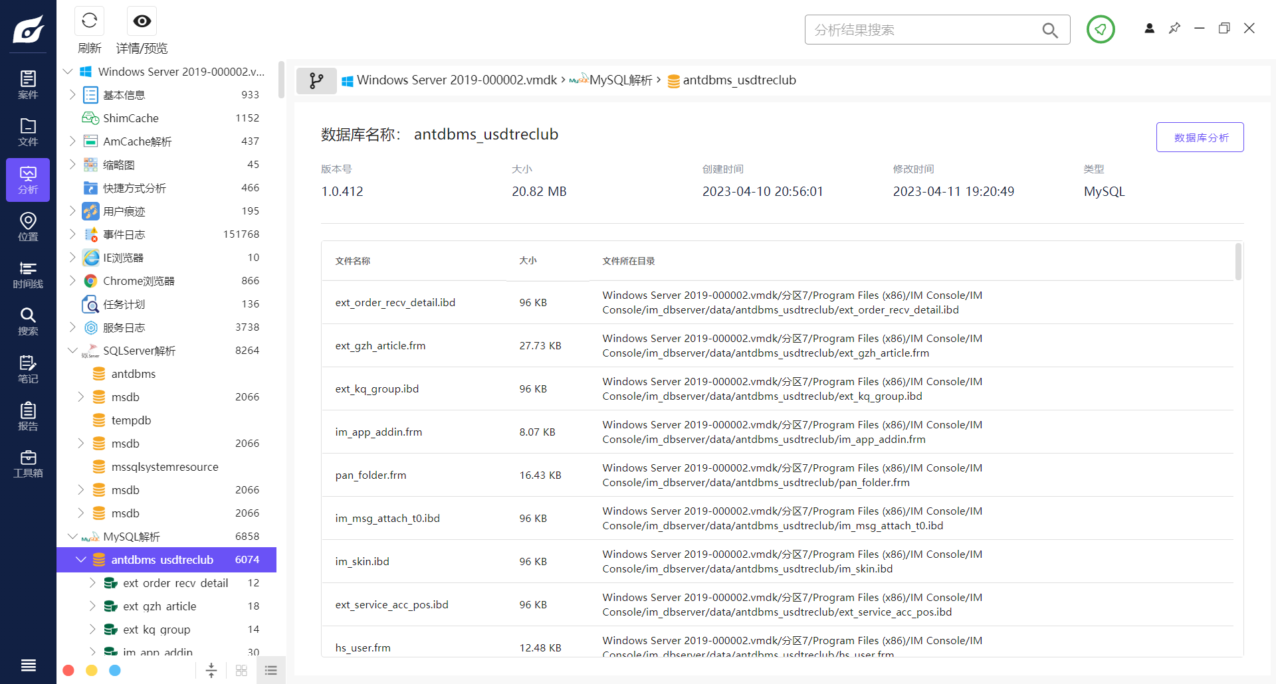
Task: Expand the 事件日志 tree node
Action: [73, 234]
